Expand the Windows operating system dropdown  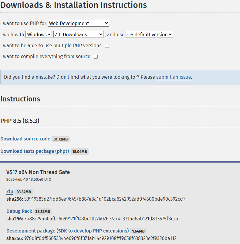click(x=39, y=35)
